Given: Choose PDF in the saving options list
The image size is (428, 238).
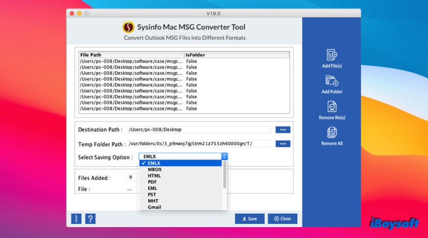Looking at the screenshot, I should tap(181, 182).
